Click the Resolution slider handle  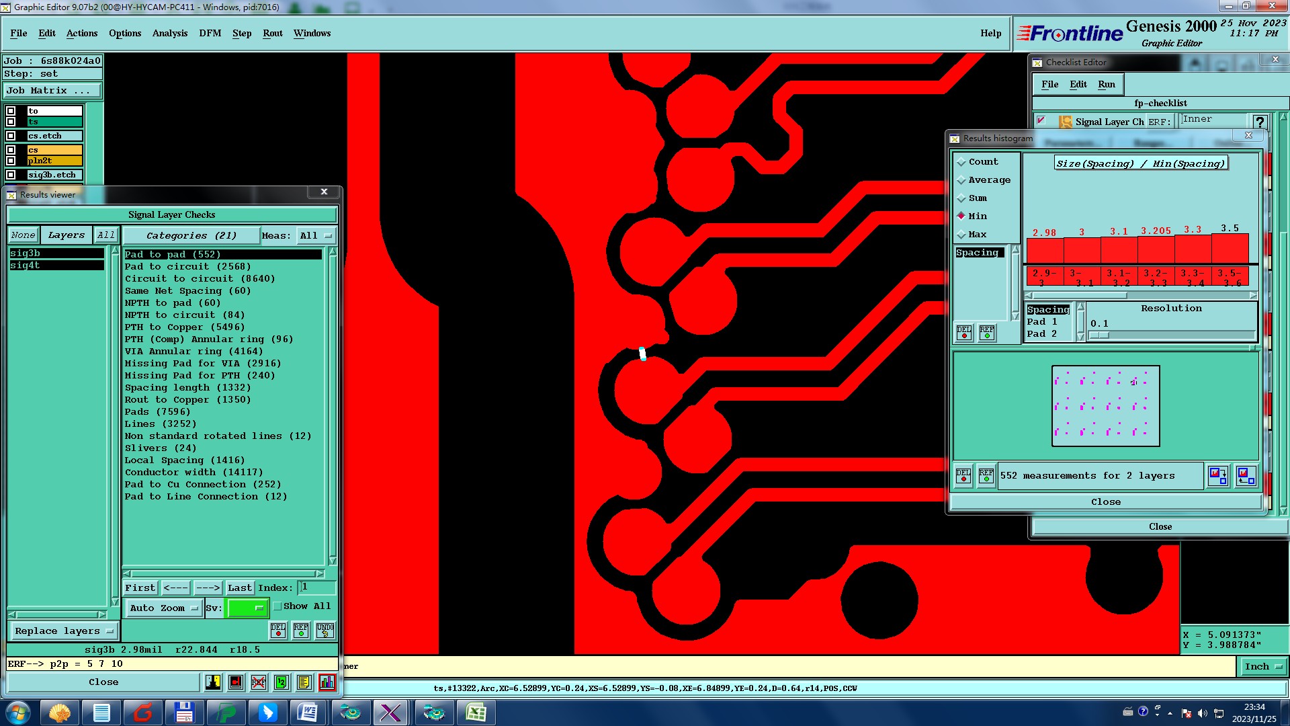point(1099,335)
